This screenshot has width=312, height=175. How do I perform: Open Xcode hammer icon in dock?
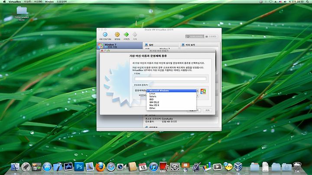(58, 167)
